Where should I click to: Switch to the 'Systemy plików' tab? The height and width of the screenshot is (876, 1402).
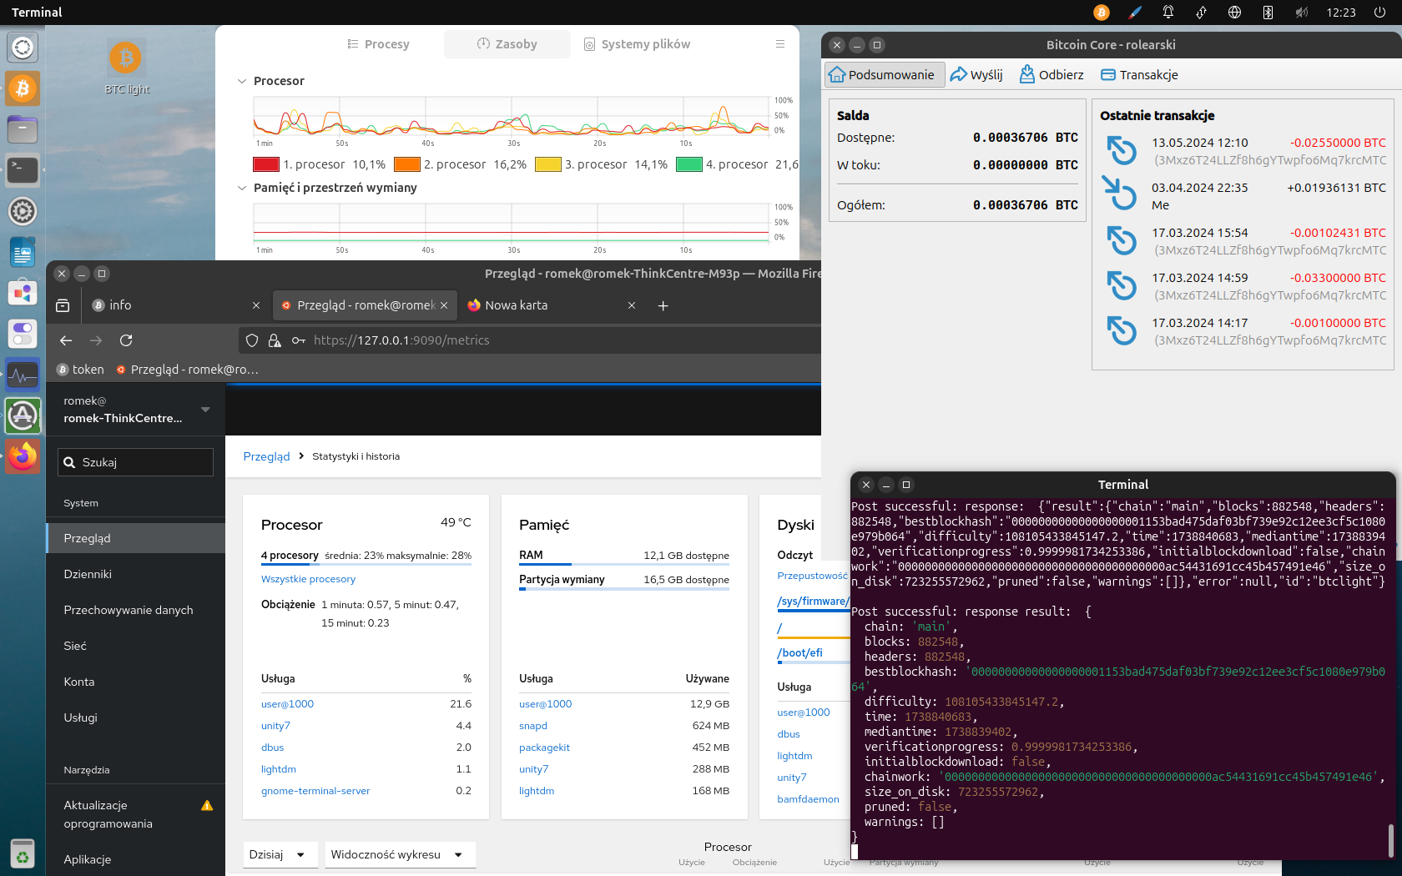637,44
